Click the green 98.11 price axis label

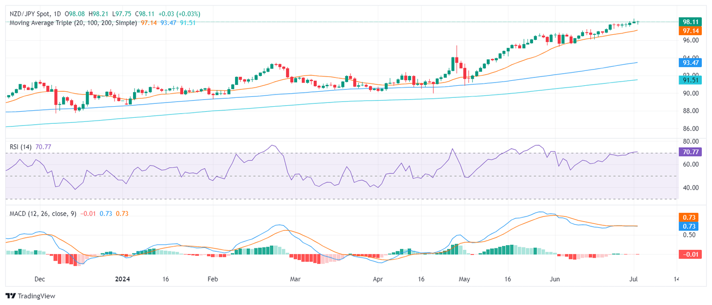pyautogui.click(x=690, y=22)
